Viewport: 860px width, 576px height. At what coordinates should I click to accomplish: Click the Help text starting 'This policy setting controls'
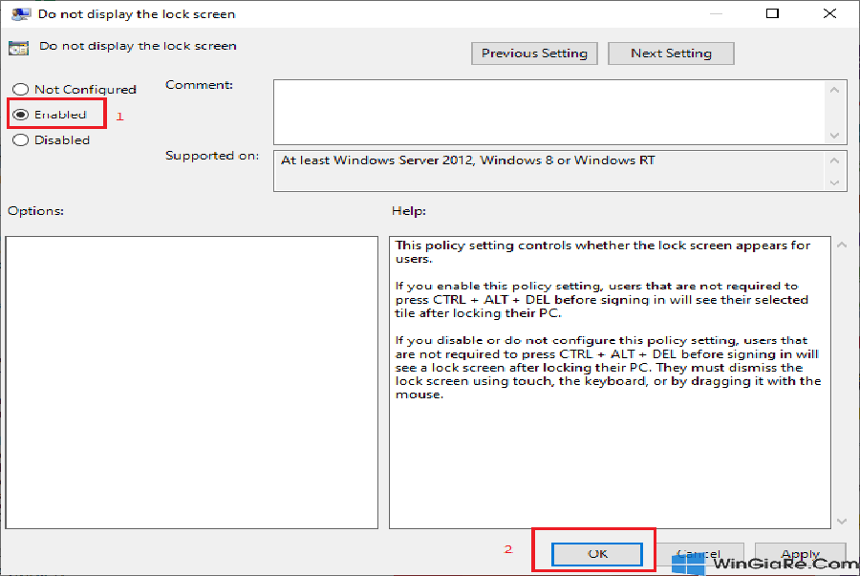tap(603, 252)
